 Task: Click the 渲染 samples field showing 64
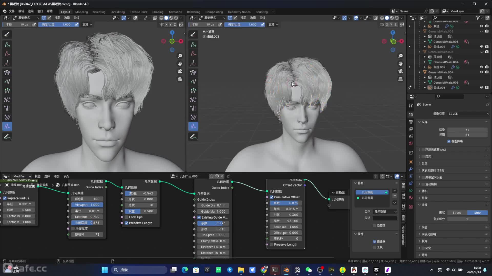(x=467, y=130)
